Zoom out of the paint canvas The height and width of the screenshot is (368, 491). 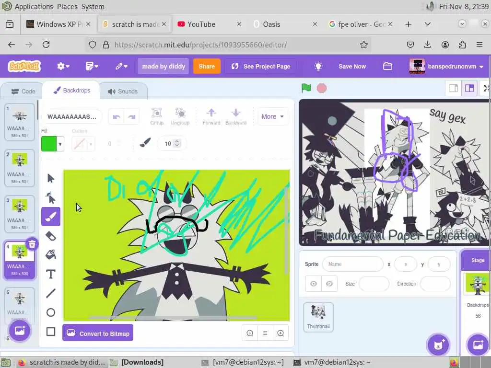point(250,333)
